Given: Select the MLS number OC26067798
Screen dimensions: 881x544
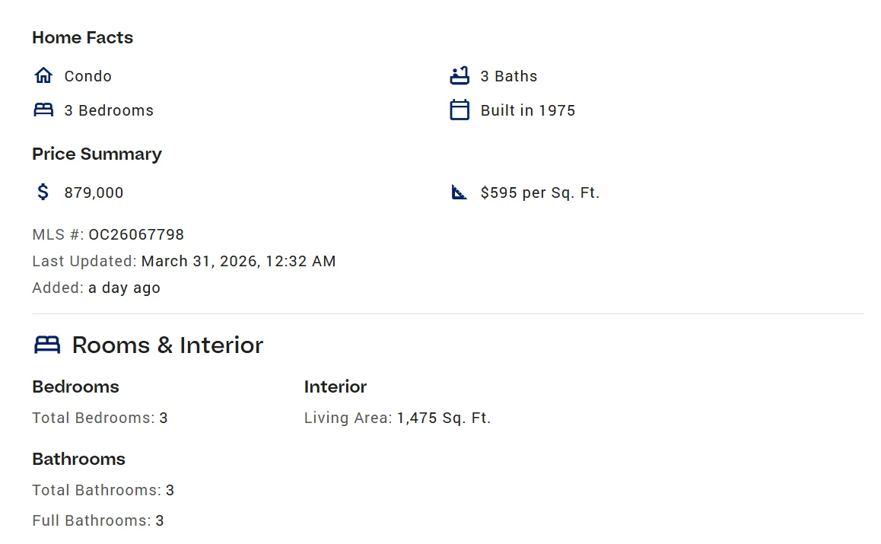Looking at the screenshot, I should (x=136, y=234).
